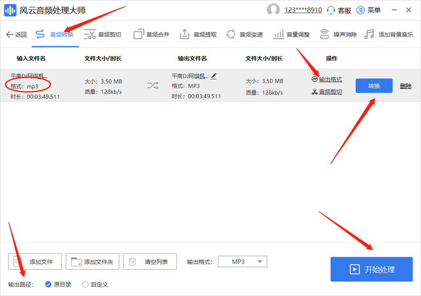Click the 音频提取 upload icon
Image resolution: width=421 pixels, height=296 pixels.
click(184, 34)
